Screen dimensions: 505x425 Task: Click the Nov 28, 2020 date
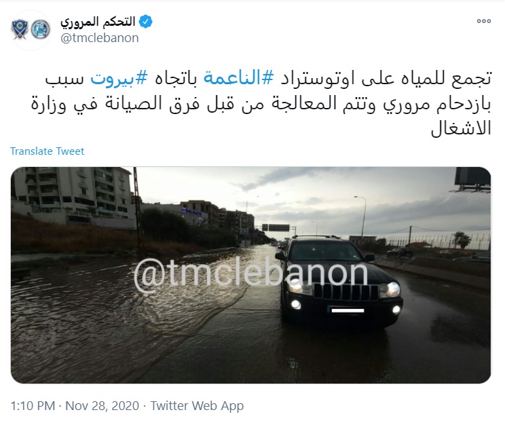pyautogui.click(x=102, y=406)
